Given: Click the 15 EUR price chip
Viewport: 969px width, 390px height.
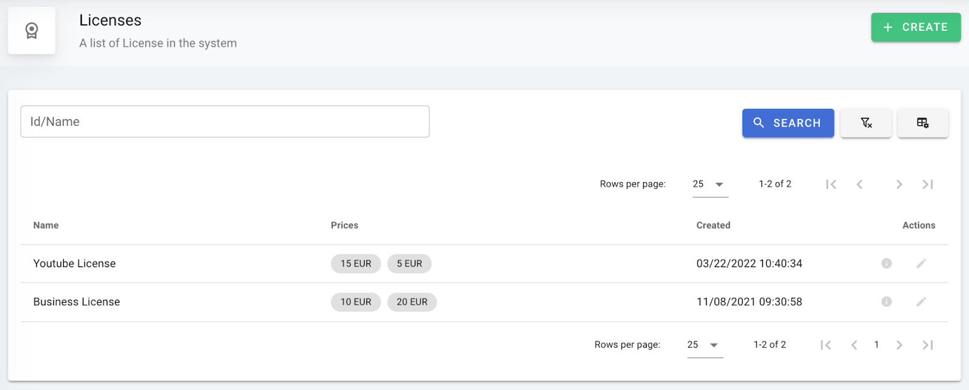Looking at the screenshot, I should (x=356, y=263).
